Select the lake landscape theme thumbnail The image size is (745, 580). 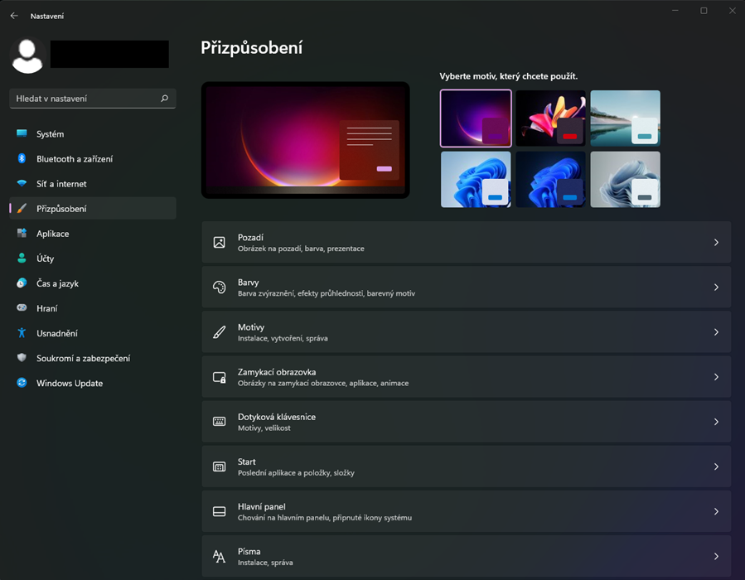pos(625,118)
